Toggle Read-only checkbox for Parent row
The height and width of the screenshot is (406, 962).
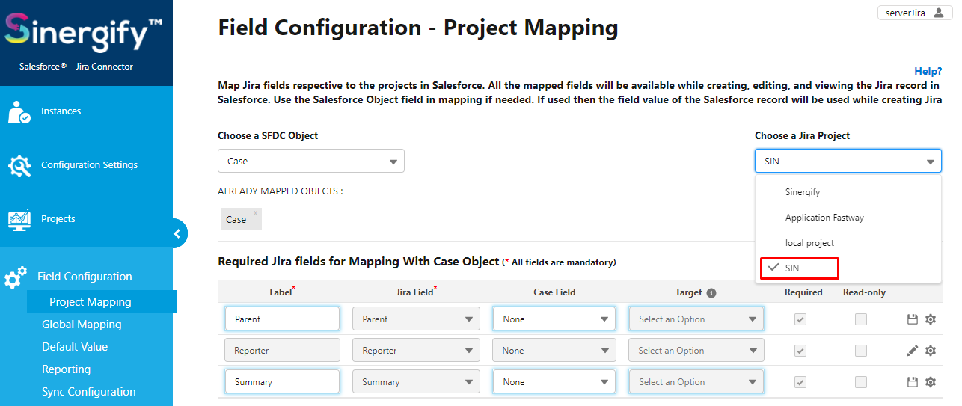(861, 319)
